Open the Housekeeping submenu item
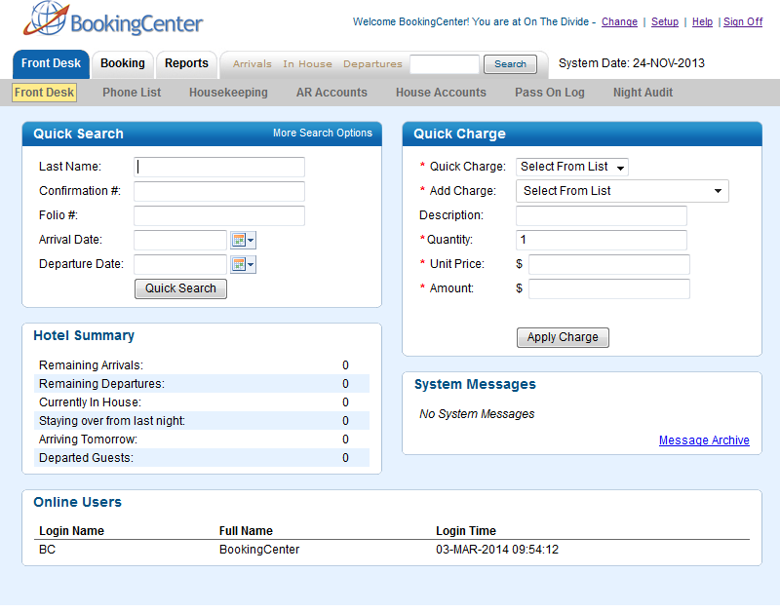The height and width of the screenshot is (612, 780). pos(228,93)
